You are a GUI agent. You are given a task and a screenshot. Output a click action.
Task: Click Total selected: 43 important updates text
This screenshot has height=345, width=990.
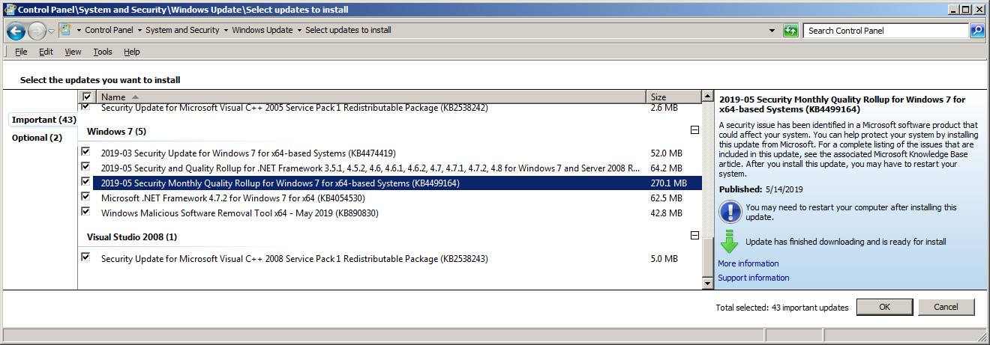[x=782, y=308]
